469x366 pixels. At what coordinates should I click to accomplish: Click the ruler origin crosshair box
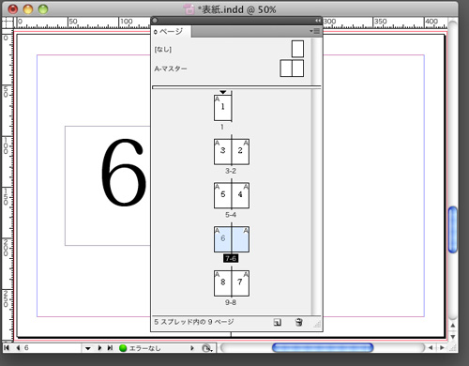[8, 23]
